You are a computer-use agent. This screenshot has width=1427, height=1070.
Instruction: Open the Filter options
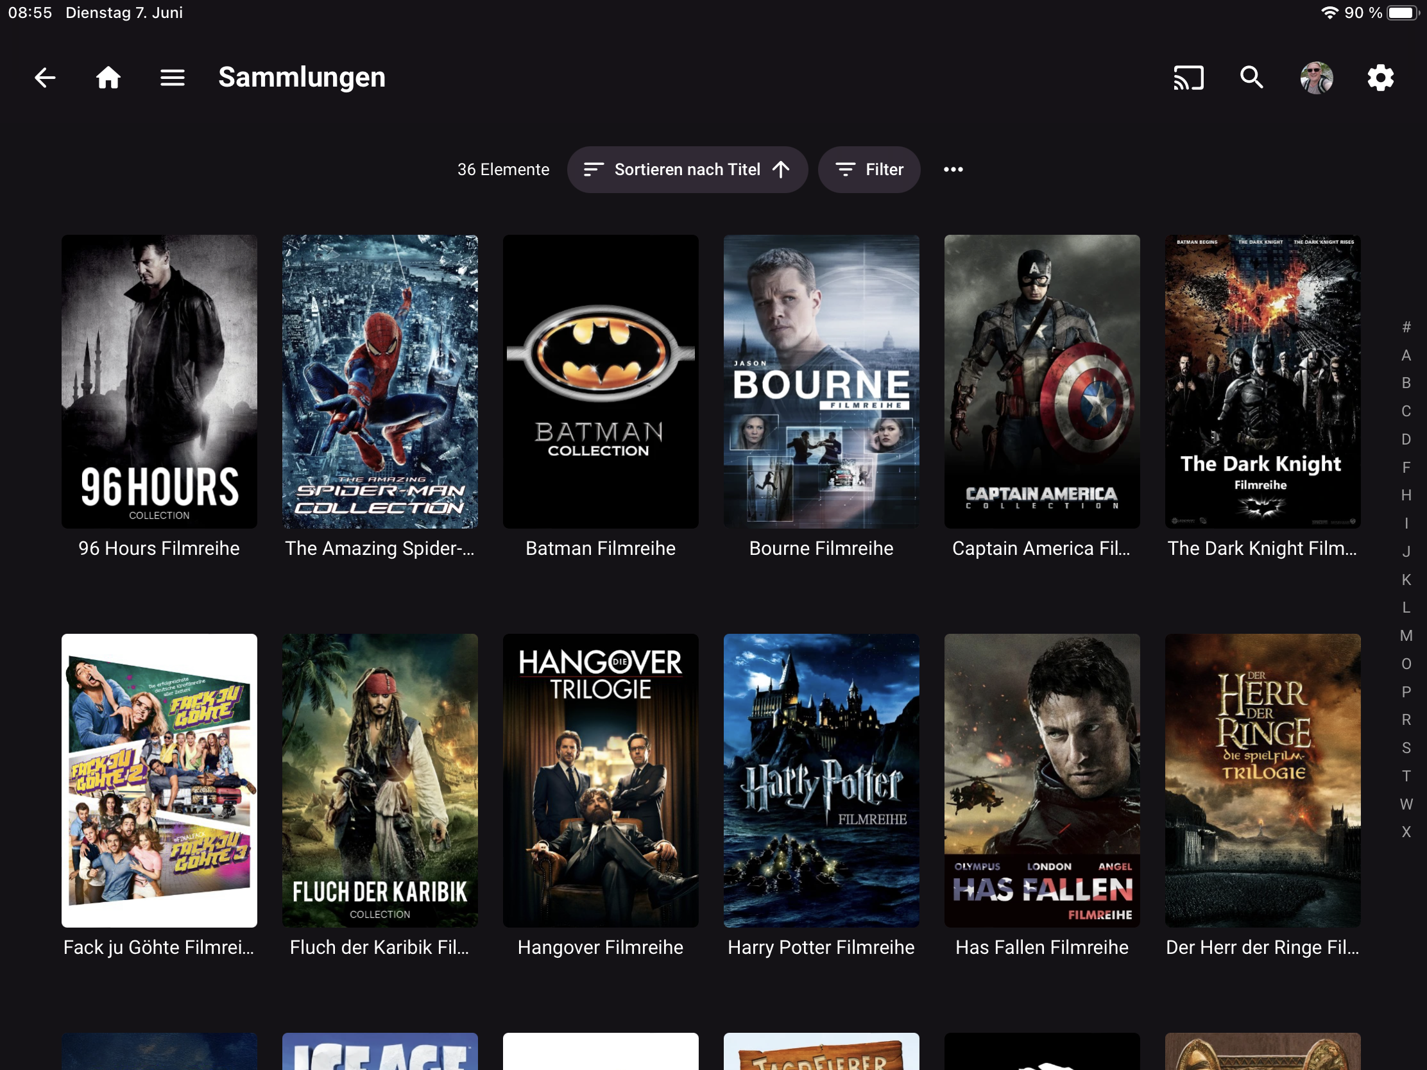869,169
